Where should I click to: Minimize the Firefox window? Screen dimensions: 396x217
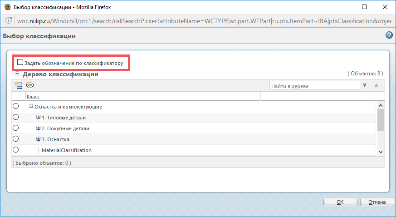343,7
